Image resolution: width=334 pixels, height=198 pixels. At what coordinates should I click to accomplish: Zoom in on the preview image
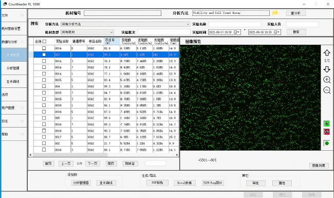(x=327, y=80)
